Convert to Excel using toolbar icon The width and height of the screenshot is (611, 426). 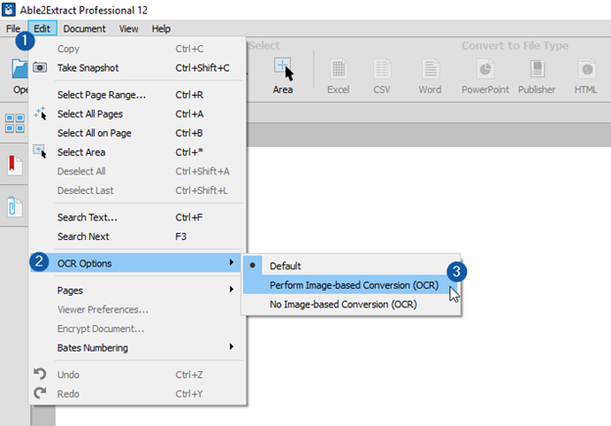coord(338,70)
